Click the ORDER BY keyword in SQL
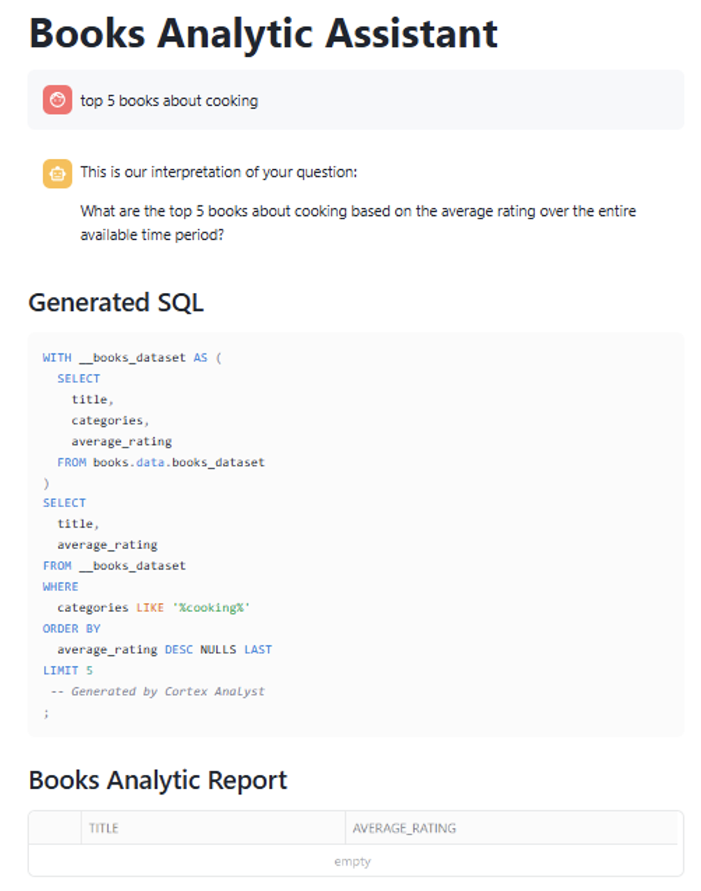Image resolution: width=701 pixels, height=891 pixels. click(x=71, y=628)
